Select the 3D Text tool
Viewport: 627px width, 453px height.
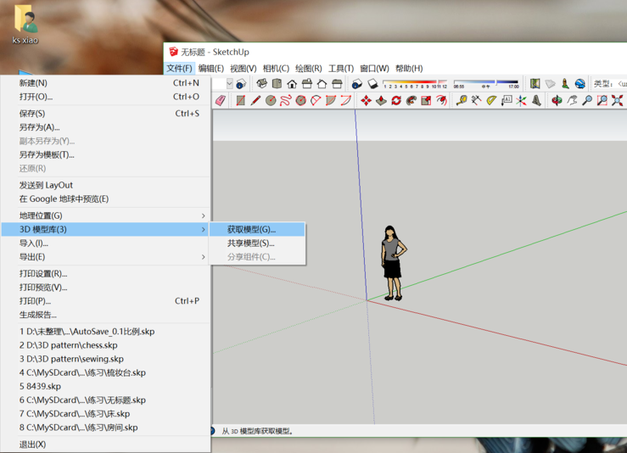pos(536,100)
